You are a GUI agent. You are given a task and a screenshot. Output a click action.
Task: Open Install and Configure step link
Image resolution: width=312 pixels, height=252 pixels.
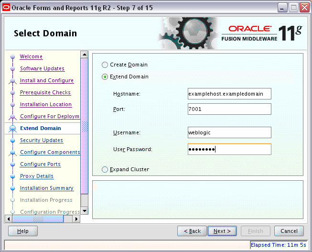[x=47, y=80]
